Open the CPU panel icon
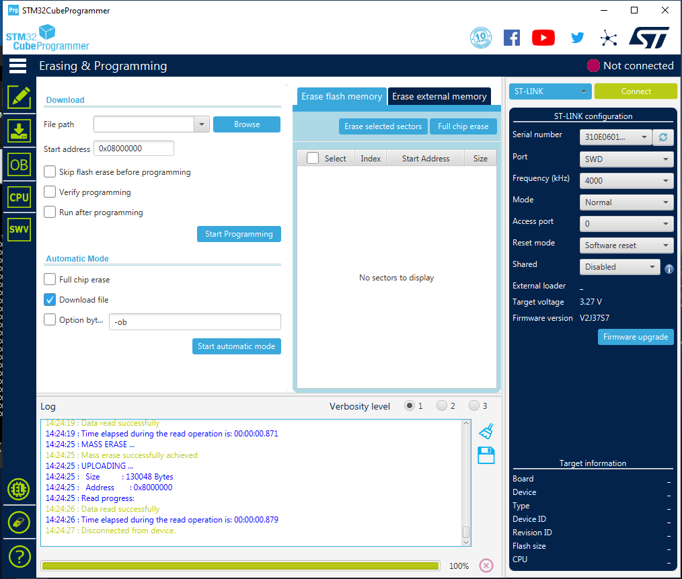682x579 pixels. [x=19, y=198]
